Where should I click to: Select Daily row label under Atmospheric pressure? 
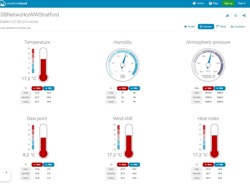coord(197,93)
